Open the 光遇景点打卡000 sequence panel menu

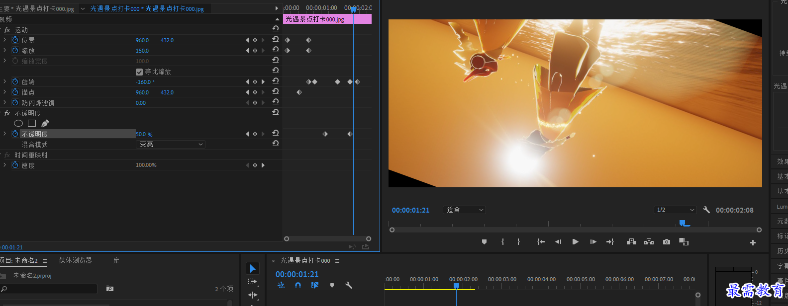[x=337, y=261]
